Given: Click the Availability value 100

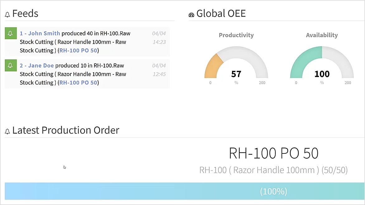Looking at the screenshot, I should pyautogui.click(x=322, y=74).
